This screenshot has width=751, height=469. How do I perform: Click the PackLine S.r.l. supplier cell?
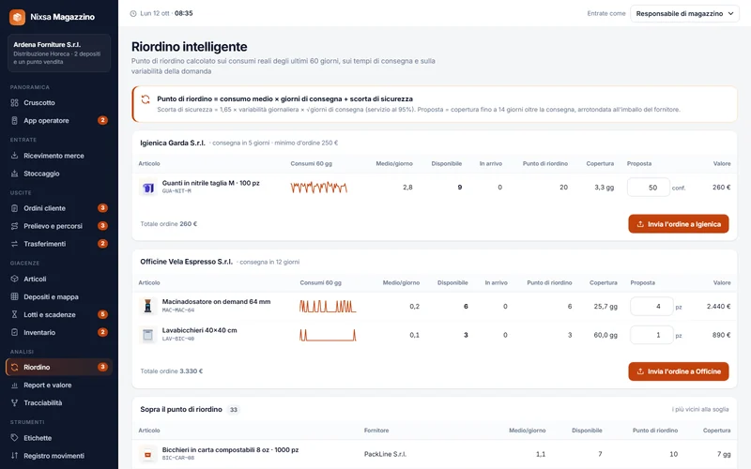[x=385, y=454]
